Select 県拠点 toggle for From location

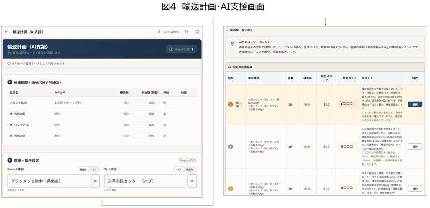pyautogui.click(x=82, y=169)
